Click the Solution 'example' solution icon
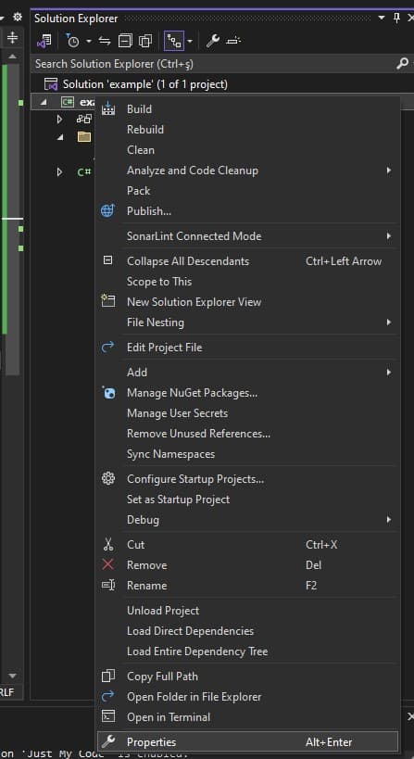The height and width of the screenshot is (759, 414). (x=51, y=84)
